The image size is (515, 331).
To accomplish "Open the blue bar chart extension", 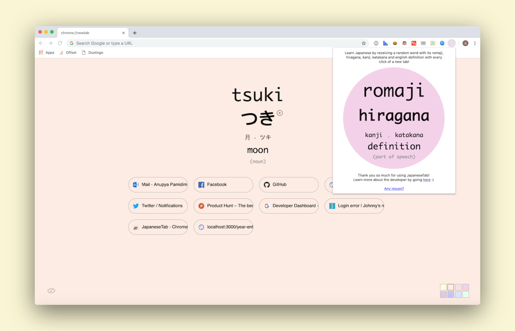I will tap(385, 43).
